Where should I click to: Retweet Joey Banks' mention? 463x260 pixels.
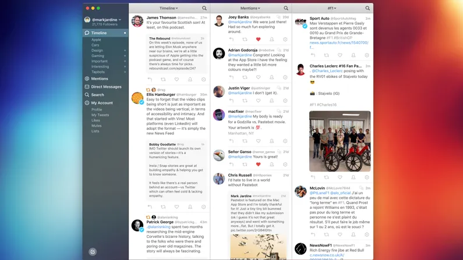245,39
